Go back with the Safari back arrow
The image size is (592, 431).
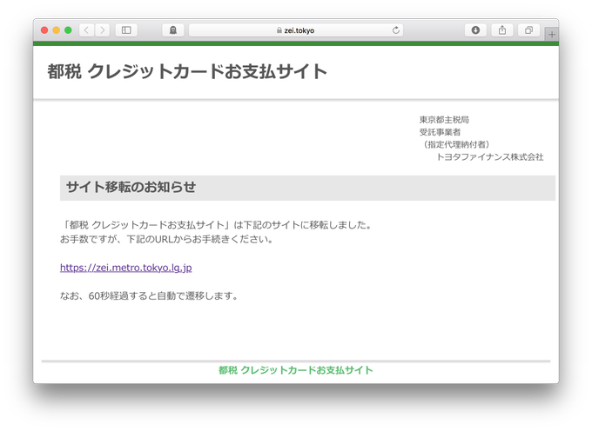[86, 30]
